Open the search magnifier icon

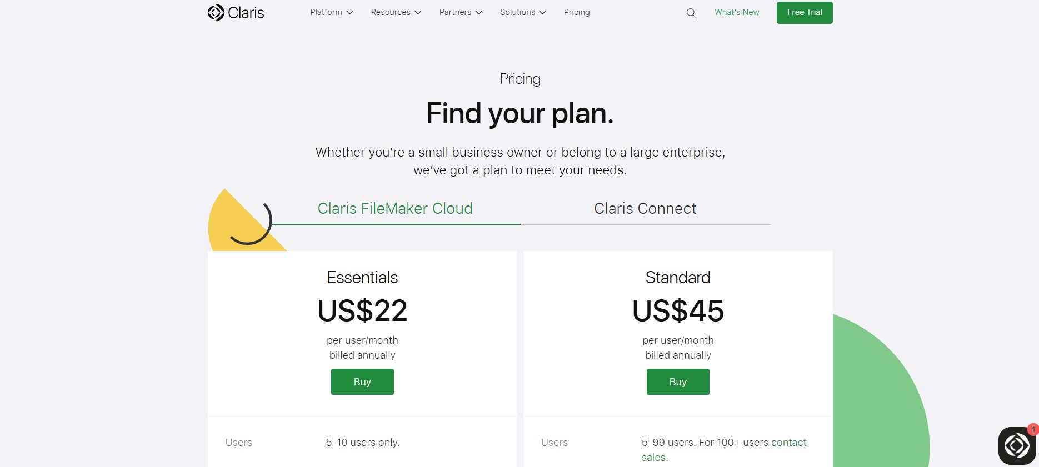coord(691,13)
